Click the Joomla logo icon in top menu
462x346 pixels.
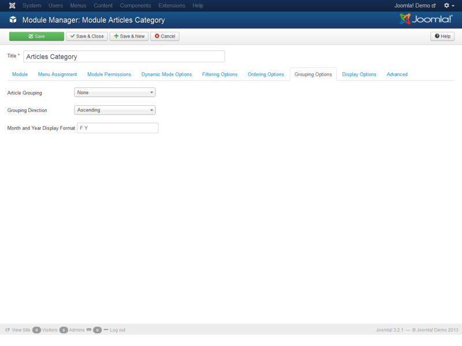point(12,6)
